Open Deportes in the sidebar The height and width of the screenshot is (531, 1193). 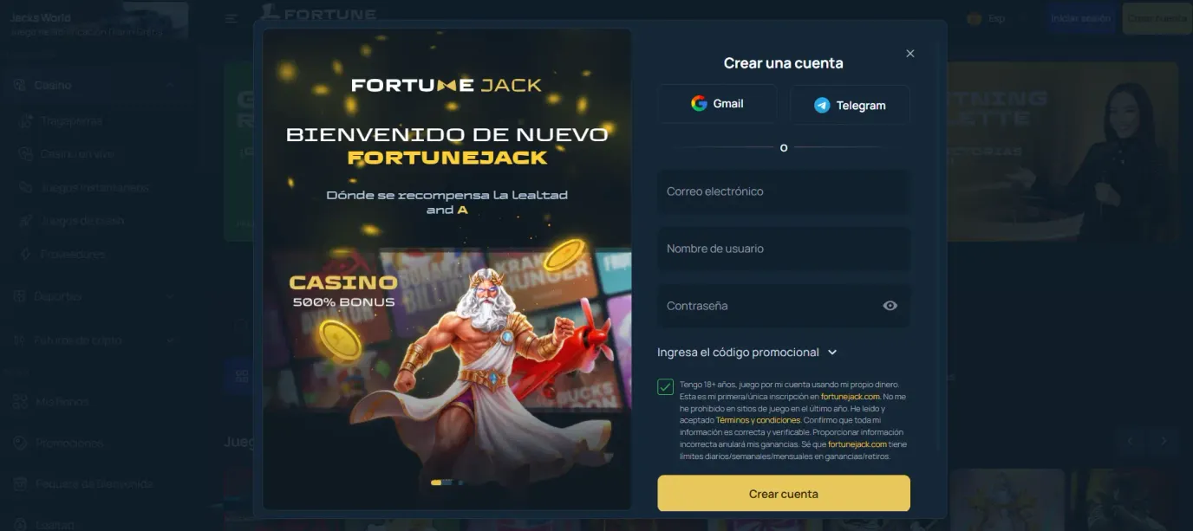point(94,296)
